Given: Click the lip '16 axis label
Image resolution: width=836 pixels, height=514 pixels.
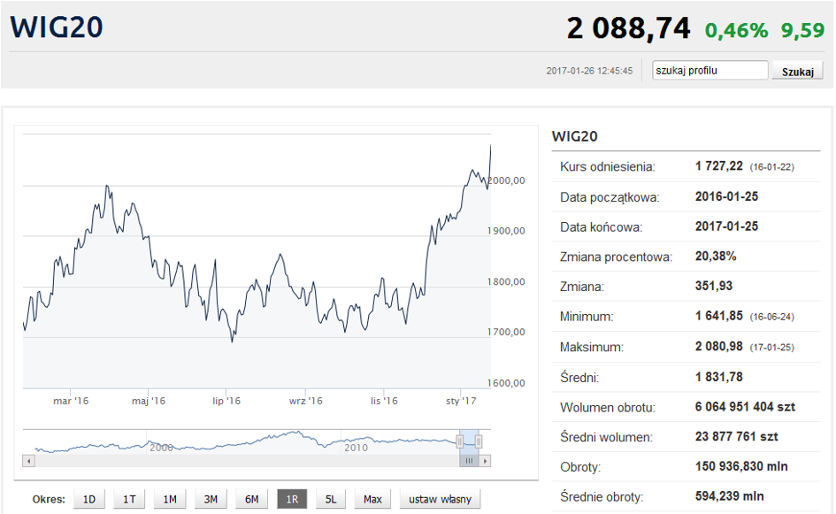Looking at the screenshot, I should 226,401.
